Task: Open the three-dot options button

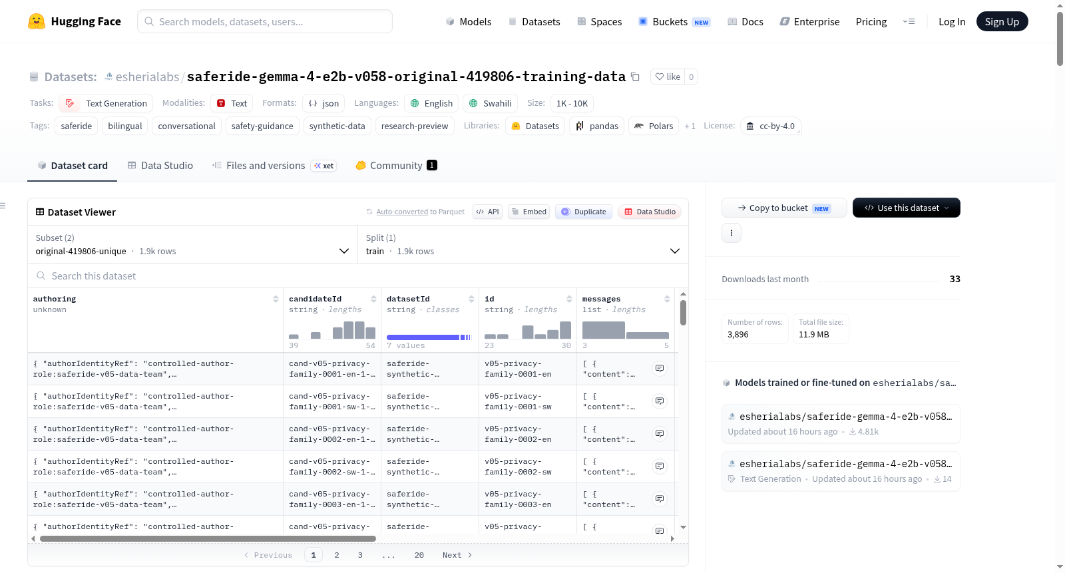Action: coord(732,233)
